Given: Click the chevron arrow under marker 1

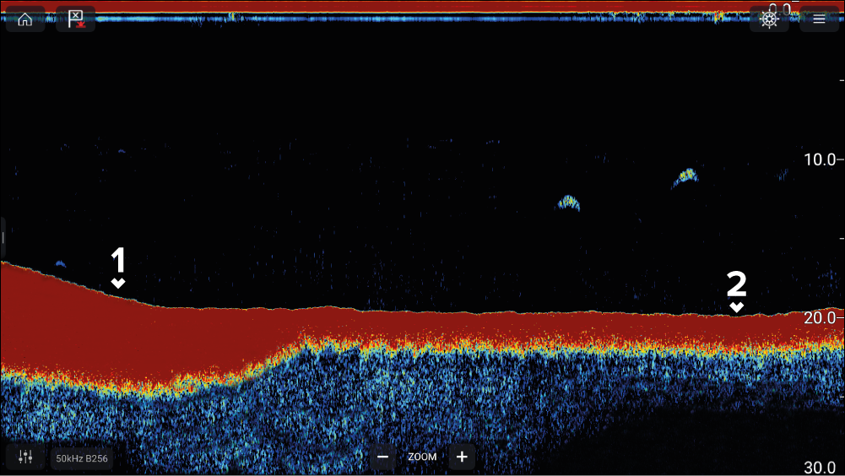Looking at the screenshot, I should tap(118, 283).
